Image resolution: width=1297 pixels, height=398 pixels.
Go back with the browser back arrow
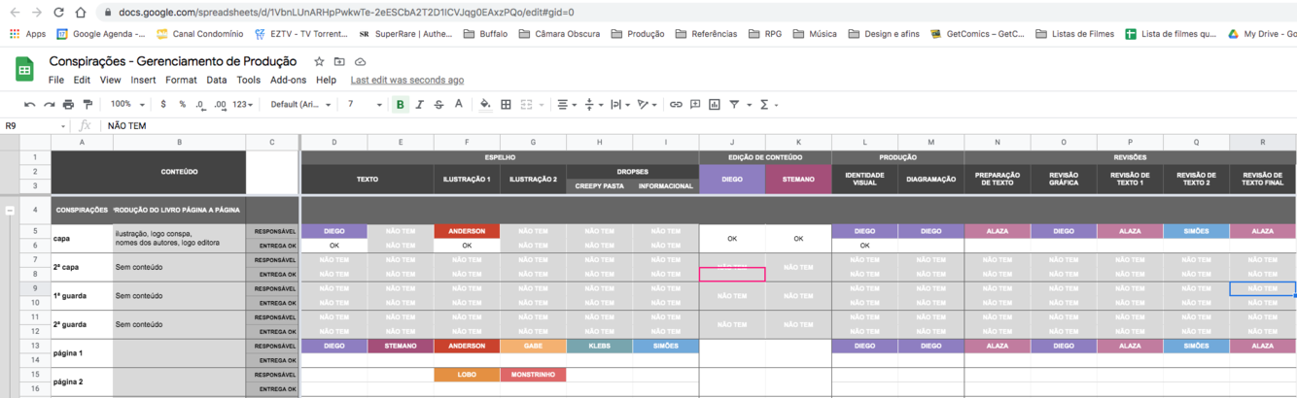14,13
